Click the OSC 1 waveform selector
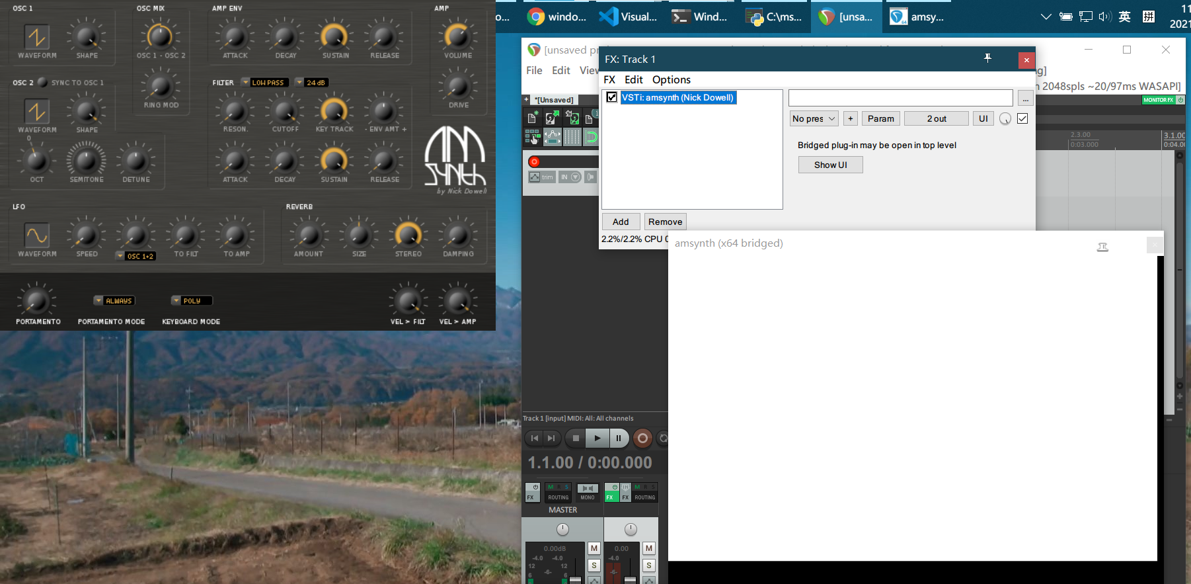Viewport: 1191px width, 584px height. (37, 37)
